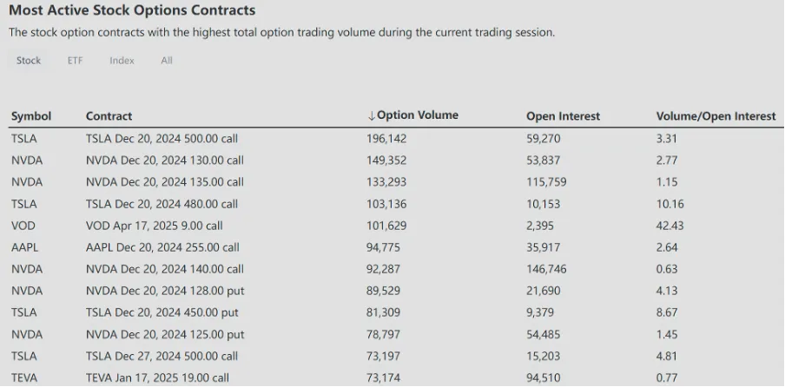Viewport: 785px width, 387px height.
Task: Open the TEVA symbol link
Action: coord(24,377)
